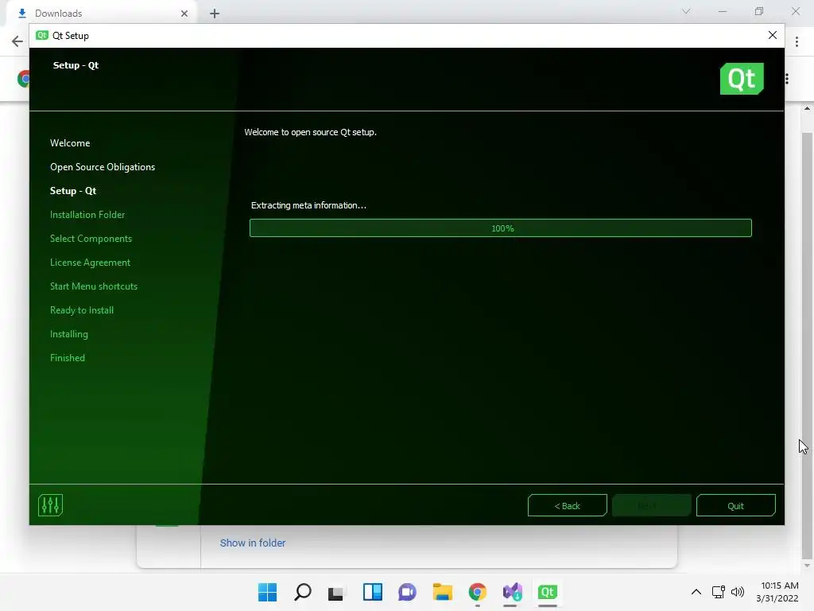Select the Select Components step
The width and height of the screenshot is (814, 611).
tap(91, 239)
